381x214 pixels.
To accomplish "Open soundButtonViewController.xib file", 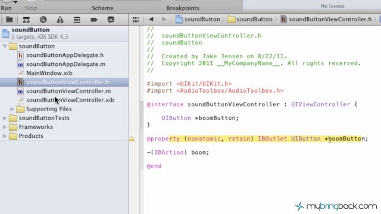I will tap(70, 100).
